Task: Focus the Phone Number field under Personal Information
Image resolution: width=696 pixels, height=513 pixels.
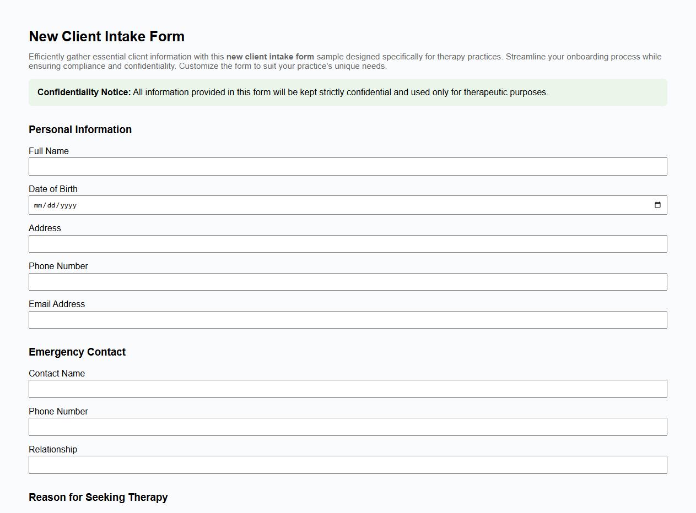Action: click(x=348, y=281)
